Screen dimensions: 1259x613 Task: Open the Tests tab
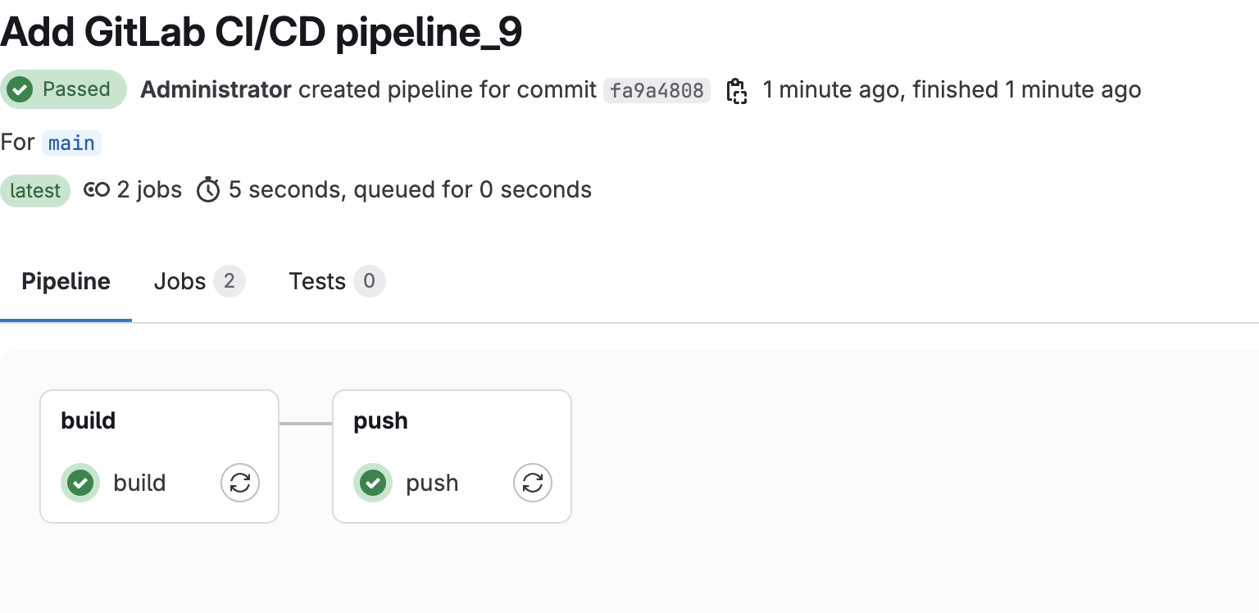point(317,282)
